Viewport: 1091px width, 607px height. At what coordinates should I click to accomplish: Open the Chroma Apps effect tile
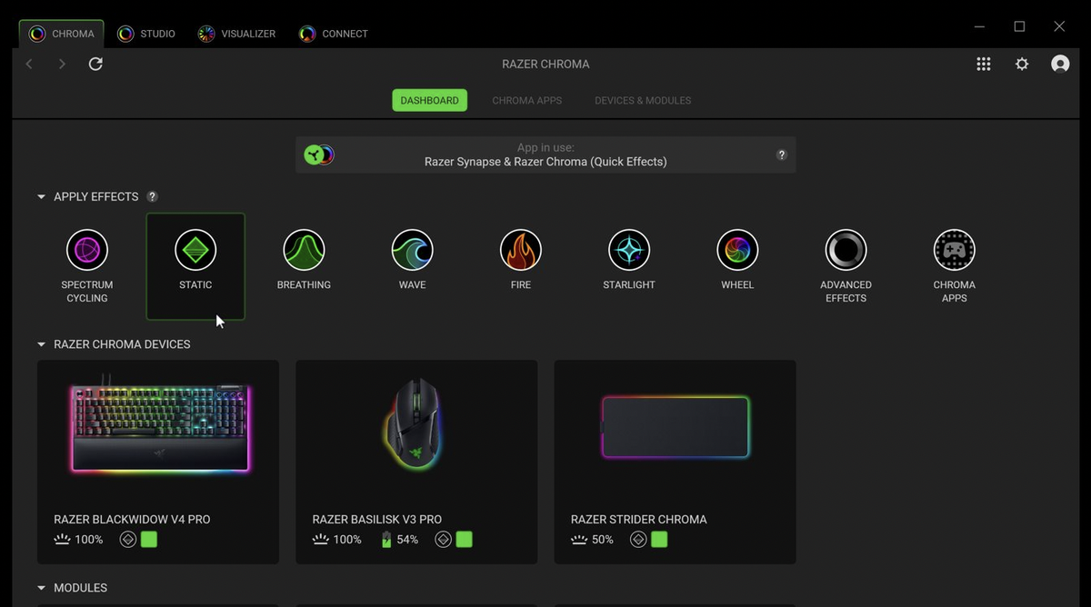[954, 250]
